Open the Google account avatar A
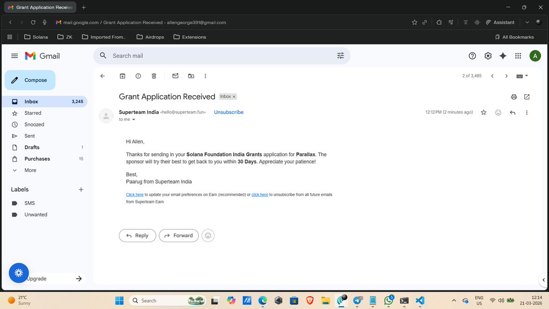This screenshot has height=309, width=549. [x=535, y=56]
